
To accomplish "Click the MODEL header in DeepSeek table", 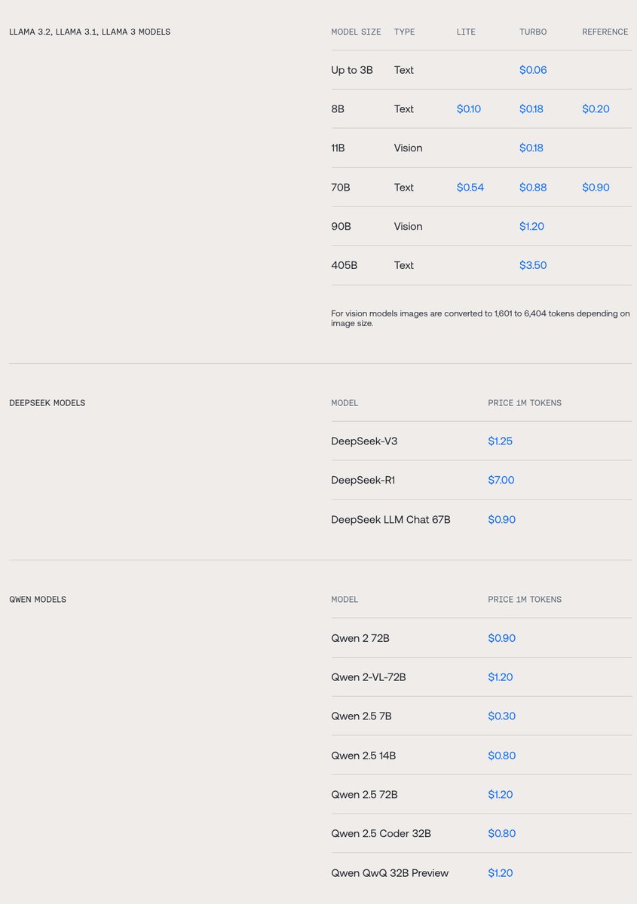I will [345, 403].
